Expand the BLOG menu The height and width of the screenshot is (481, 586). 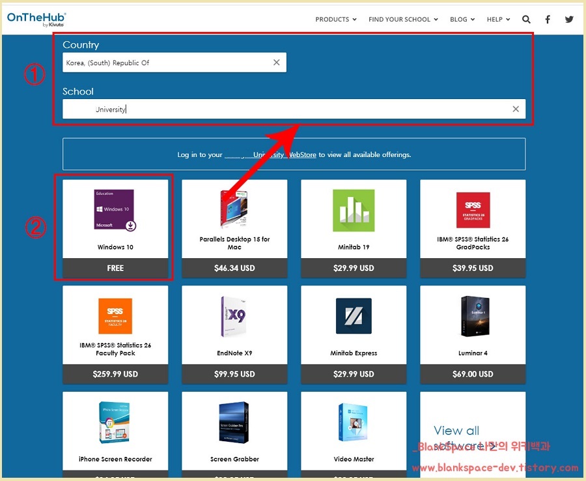[x=462, y=19]
